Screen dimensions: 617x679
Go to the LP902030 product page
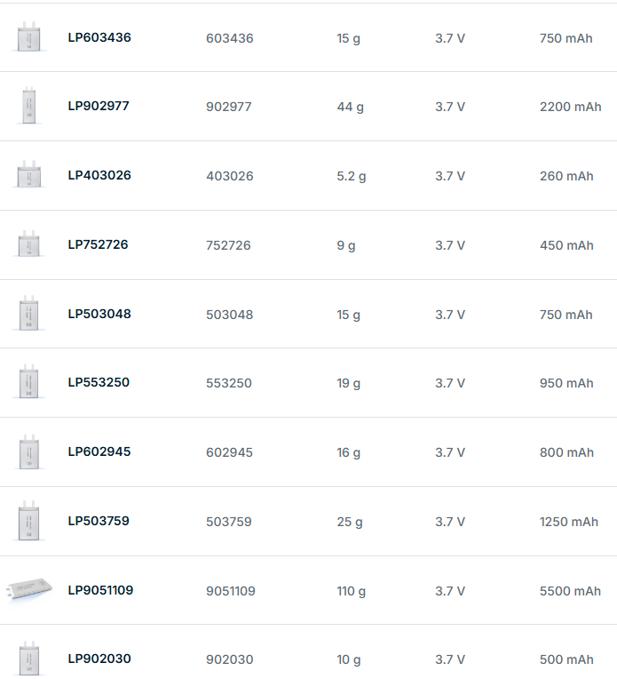(99, 659)
